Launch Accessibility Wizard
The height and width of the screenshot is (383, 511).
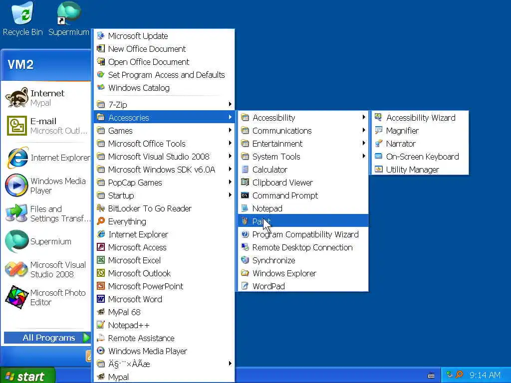419,117
